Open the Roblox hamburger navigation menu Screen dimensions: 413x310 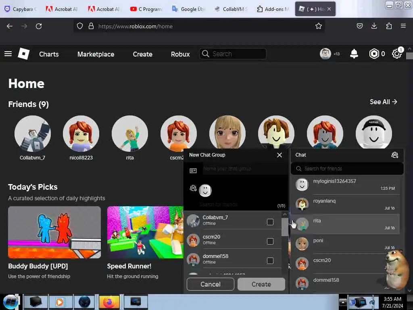pos(8,54)
